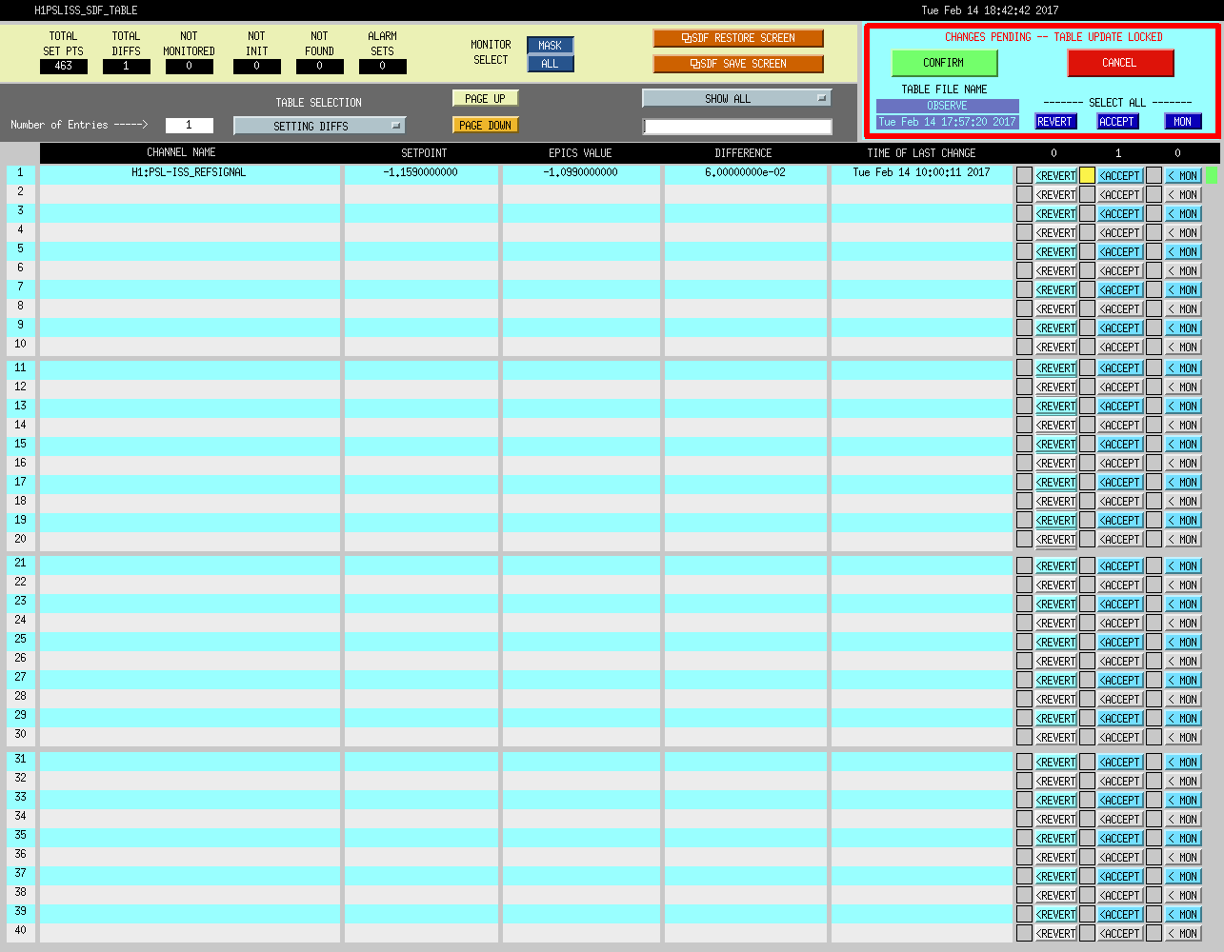Toggle the monitor checkbox in row 9
1224x952 pixels.
pos(1154,327)
